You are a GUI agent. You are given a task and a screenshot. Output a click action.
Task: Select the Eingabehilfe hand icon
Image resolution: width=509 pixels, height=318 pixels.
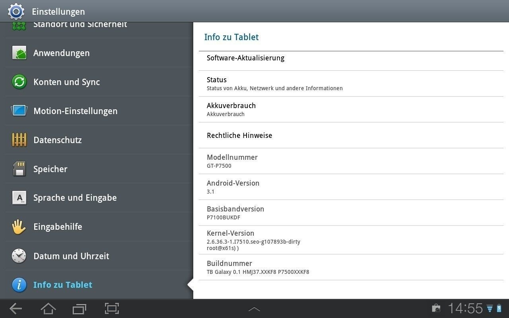coord(19,227)
